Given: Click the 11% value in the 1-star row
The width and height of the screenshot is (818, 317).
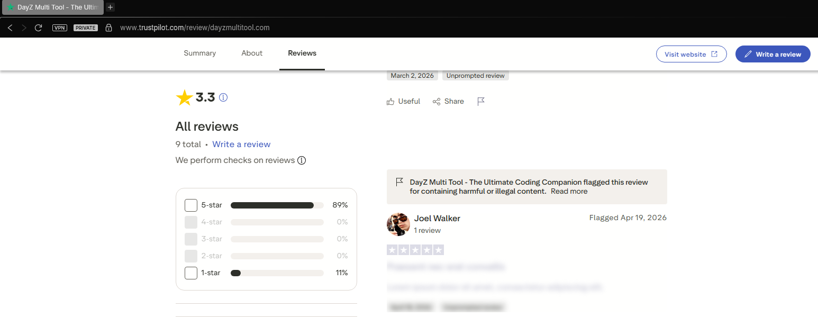Looking at the screenshot, I should coord(342,273).
